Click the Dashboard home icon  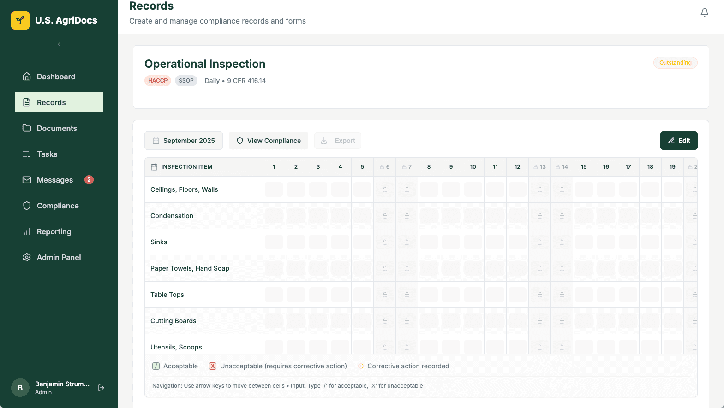[x=27, y=77]
